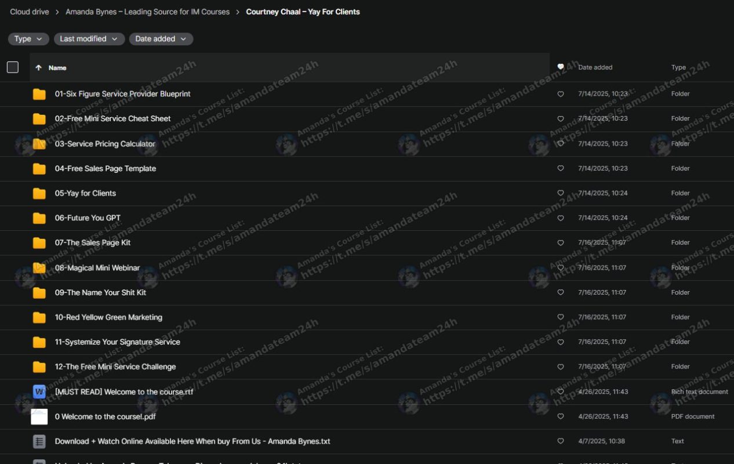Sort by the Date added column header
Screen dimensions: 734x464
595,67
